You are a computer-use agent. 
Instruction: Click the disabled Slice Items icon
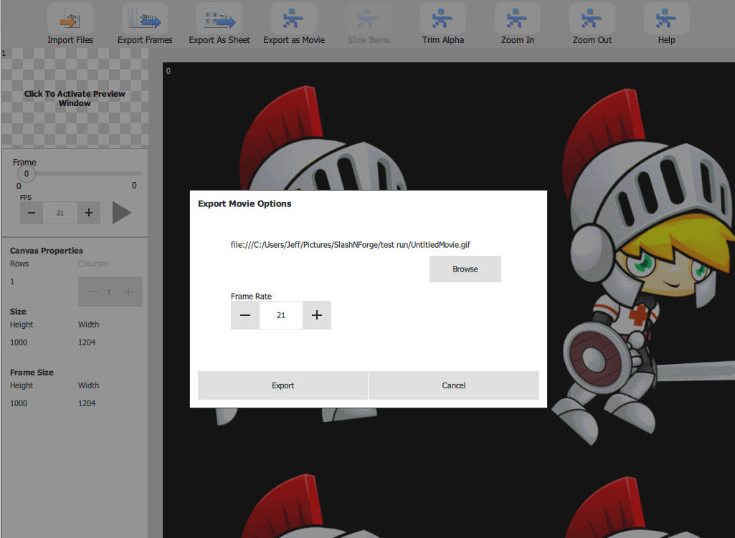tap(368, 19)
